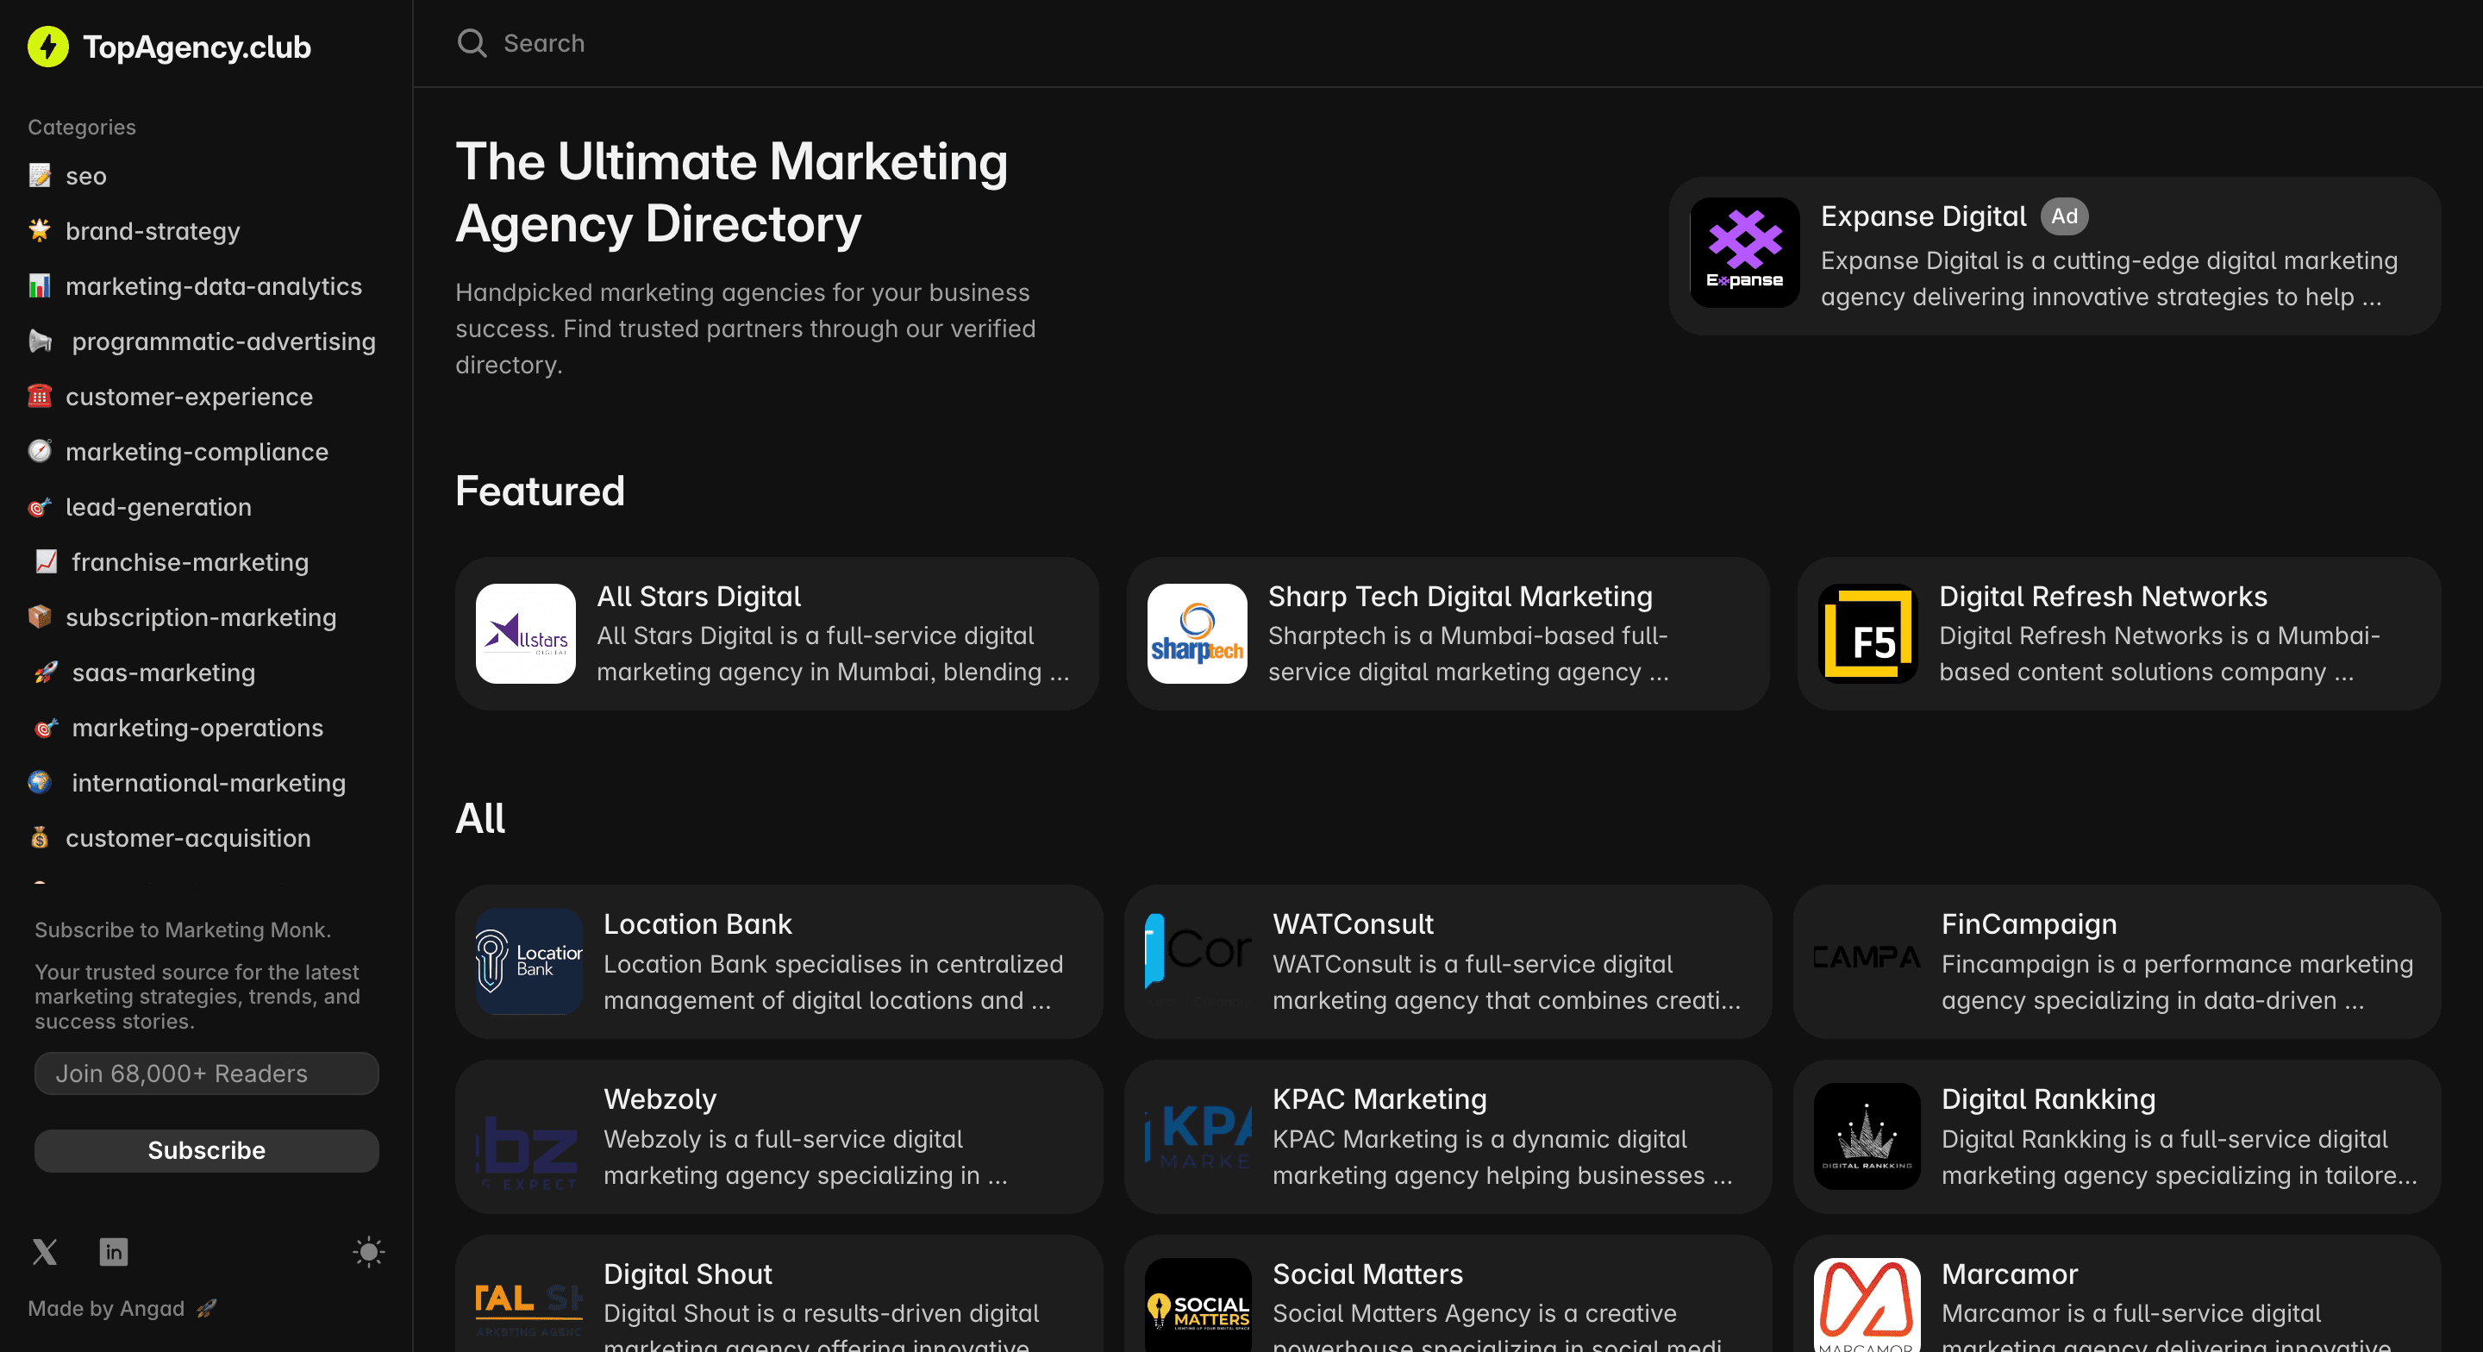Click the TopAgency.club site title

coord(197,47)
